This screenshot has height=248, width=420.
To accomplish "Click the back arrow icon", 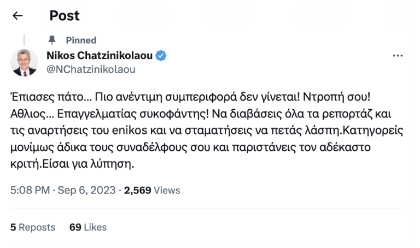I will tap(17, 16).
